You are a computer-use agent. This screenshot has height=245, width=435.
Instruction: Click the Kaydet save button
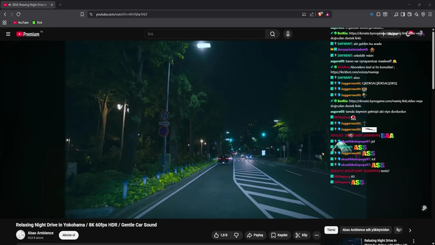pyautogui.click(x=279, y=235)
